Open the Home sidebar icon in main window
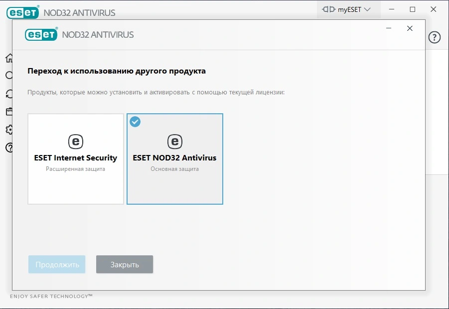This screenshot has width=449, height=309. coord(9,58)
